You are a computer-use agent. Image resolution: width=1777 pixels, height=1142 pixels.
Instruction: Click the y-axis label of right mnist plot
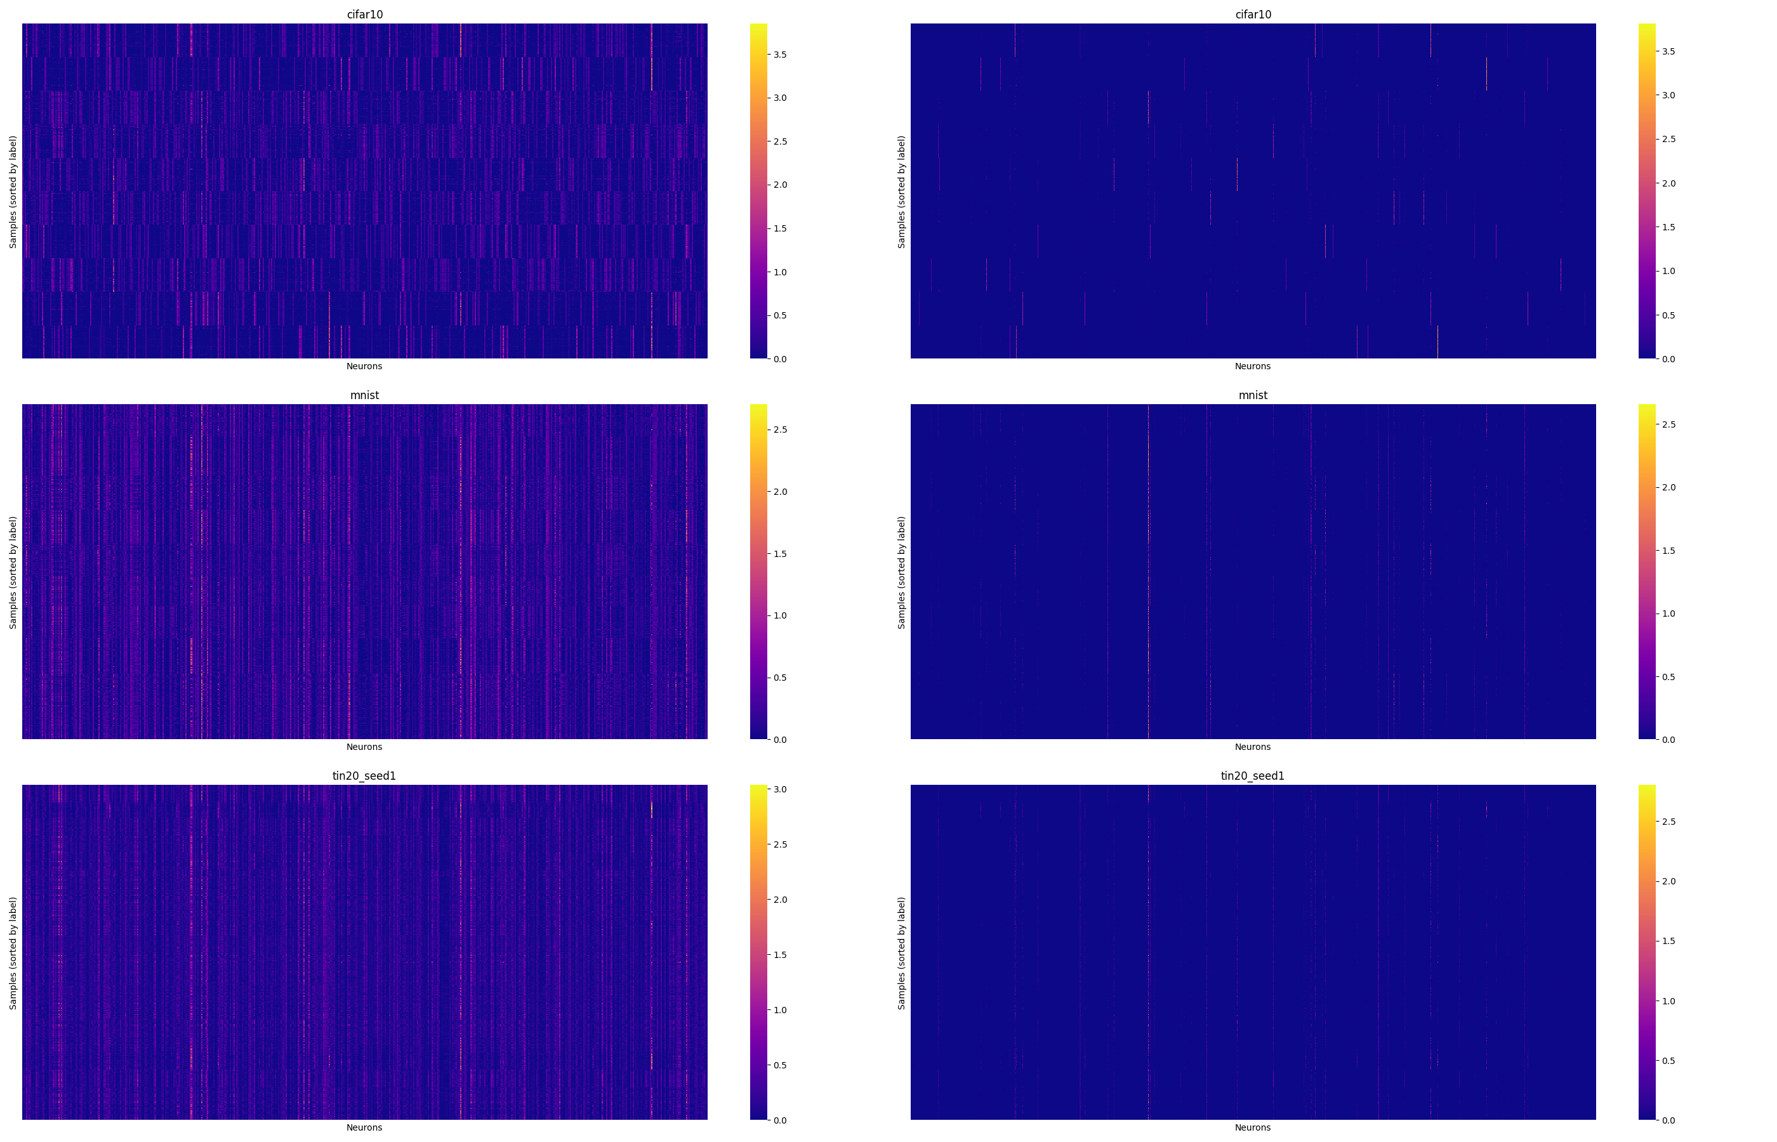coord(901,572)
